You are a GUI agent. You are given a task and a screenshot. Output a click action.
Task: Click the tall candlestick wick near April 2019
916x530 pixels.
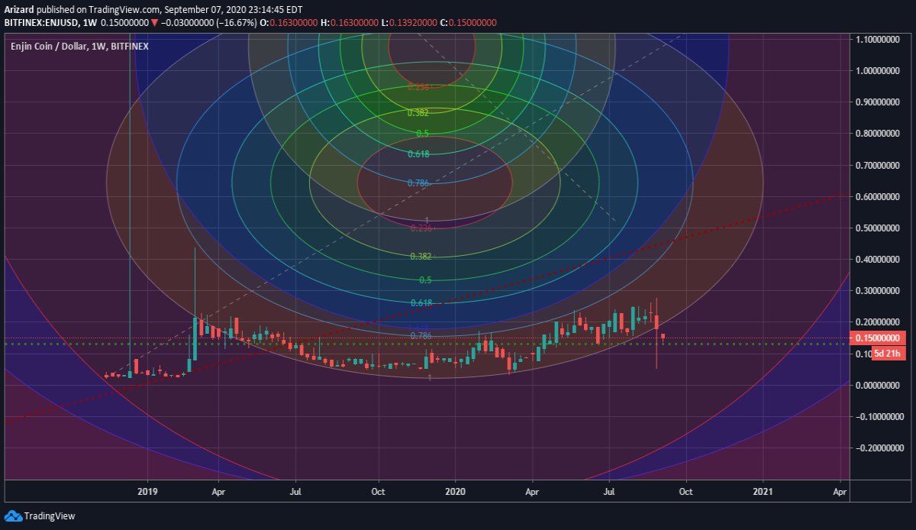point(195,283)
